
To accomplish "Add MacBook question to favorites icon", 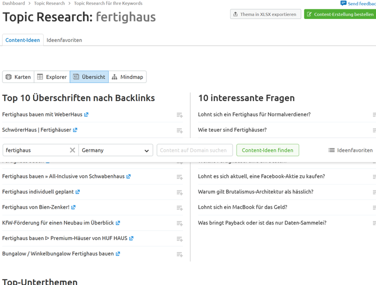I will pyautogui.click(x=374, y=208).
